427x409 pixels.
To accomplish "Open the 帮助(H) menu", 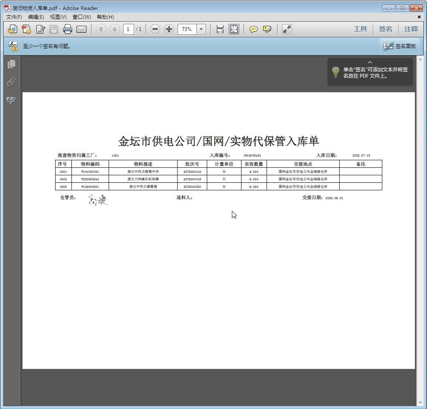I will pos(105,17).
